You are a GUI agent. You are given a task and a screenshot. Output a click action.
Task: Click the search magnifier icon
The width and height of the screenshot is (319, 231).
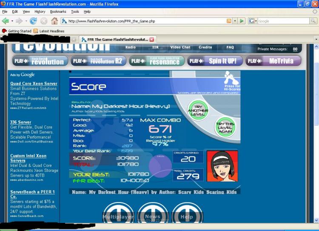tap(313, 21)
